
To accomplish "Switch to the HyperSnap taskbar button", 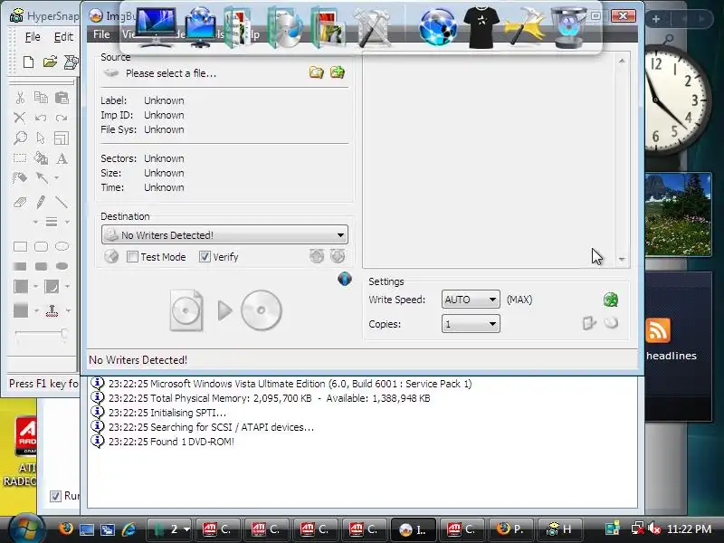I will pyautogui.click(x=559, y=529).
